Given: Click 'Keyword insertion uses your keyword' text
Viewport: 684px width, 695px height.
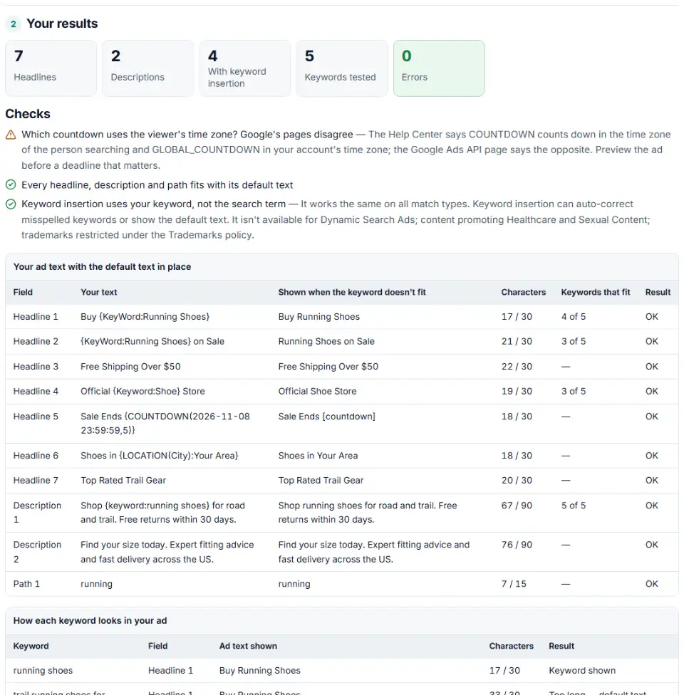Looking at the screenshot, I should pyautogui.click(x=153, y=204).
